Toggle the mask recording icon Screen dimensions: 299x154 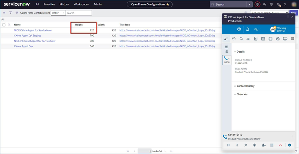point(246,145)
